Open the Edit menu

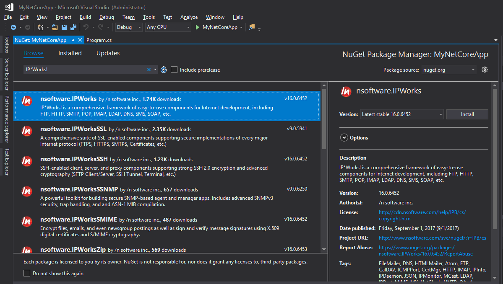[24, 17]
